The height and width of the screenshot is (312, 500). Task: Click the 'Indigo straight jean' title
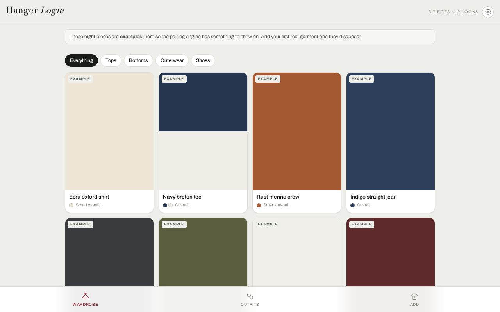click(x=373, y=197)
